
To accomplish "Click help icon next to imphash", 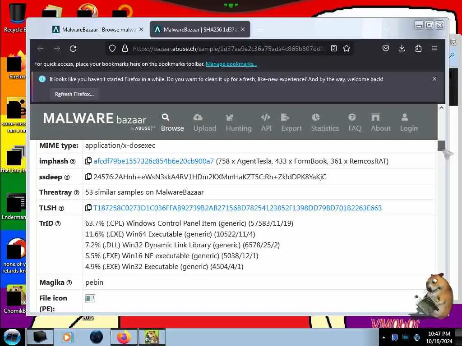I will (73, 162).
